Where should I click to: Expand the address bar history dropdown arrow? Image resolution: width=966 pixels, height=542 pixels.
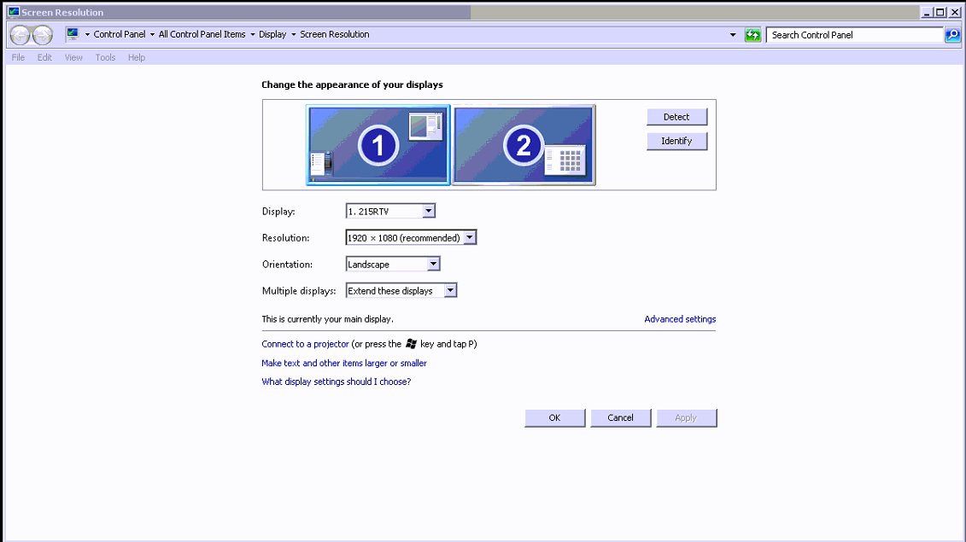point(733,35)
